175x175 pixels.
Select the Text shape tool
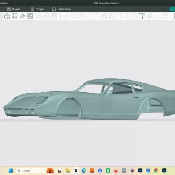pyautogui.click(x=142, y=16)
